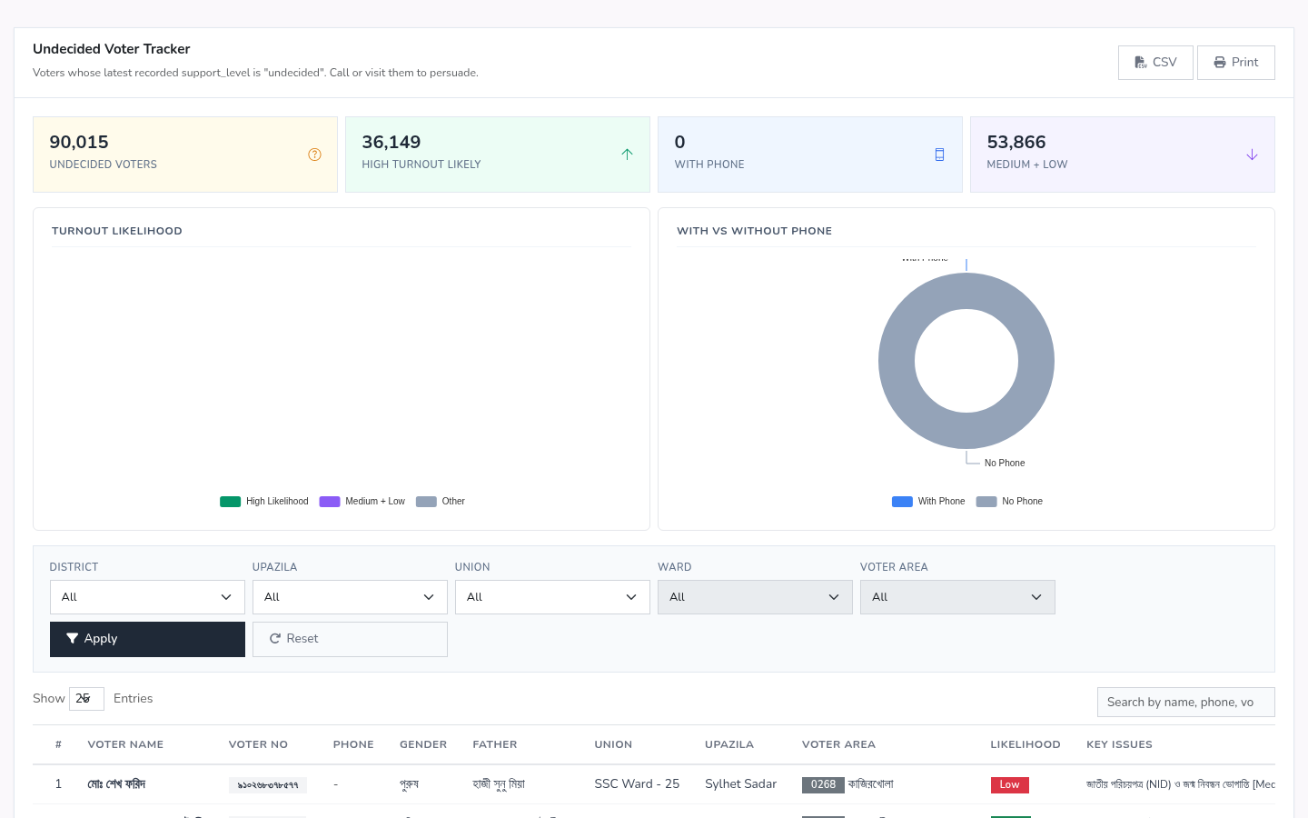Open the Union dropdown
The width and height of the screenshot is (1308, 818).
pos(552,597)
